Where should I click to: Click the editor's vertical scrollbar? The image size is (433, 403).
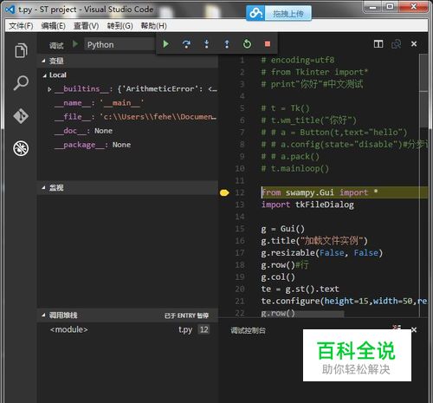423,91
